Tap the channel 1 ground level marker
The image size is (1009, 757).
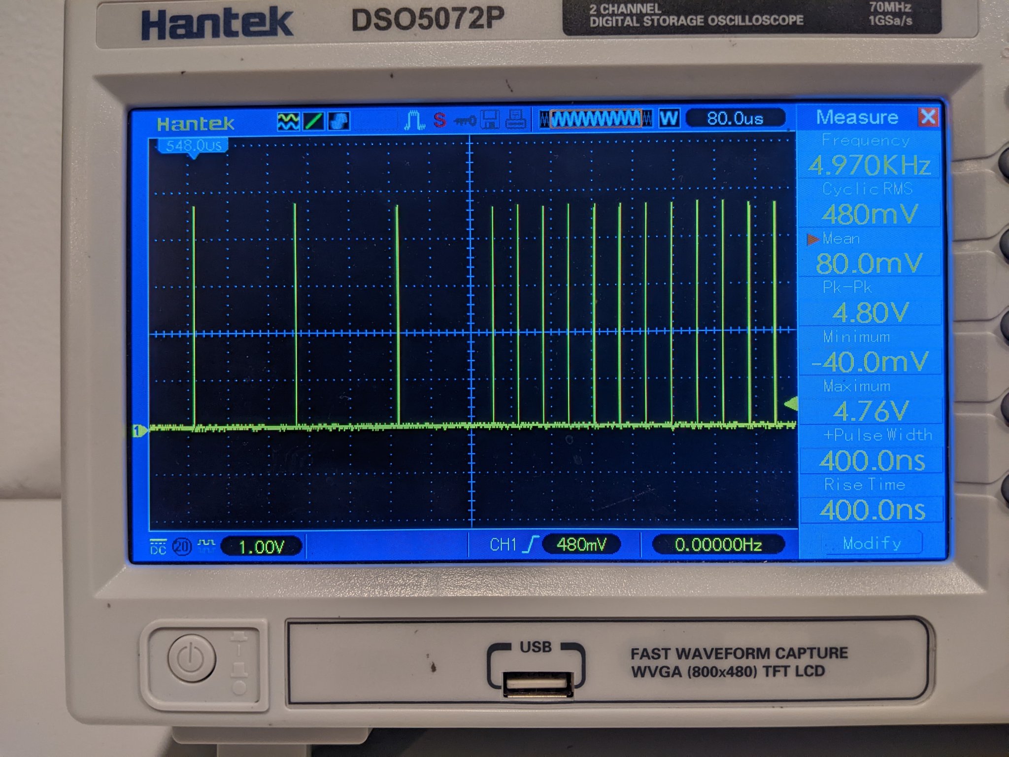[x=139, y=431]
